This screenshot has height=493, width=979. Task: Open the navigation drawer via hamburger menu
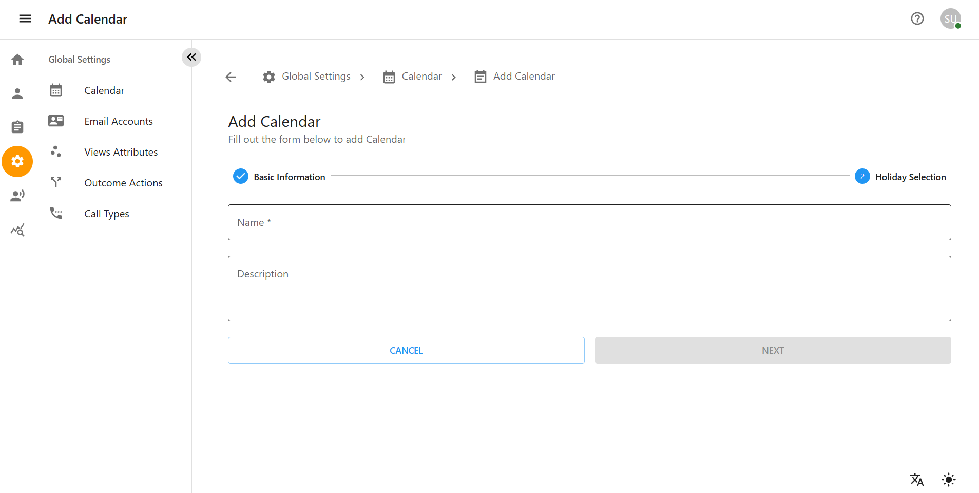(x=25, y=18)
